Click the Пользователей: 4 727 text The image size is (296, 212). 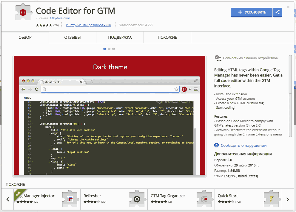pos(136,25)
